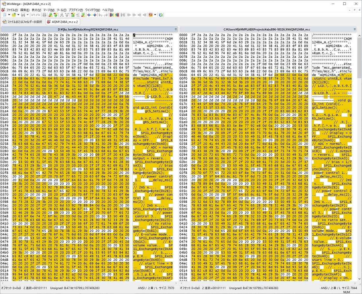Click right status bar size サイズ: 7944
This screenshot has height=294, width=362.
tap(349, 288)
